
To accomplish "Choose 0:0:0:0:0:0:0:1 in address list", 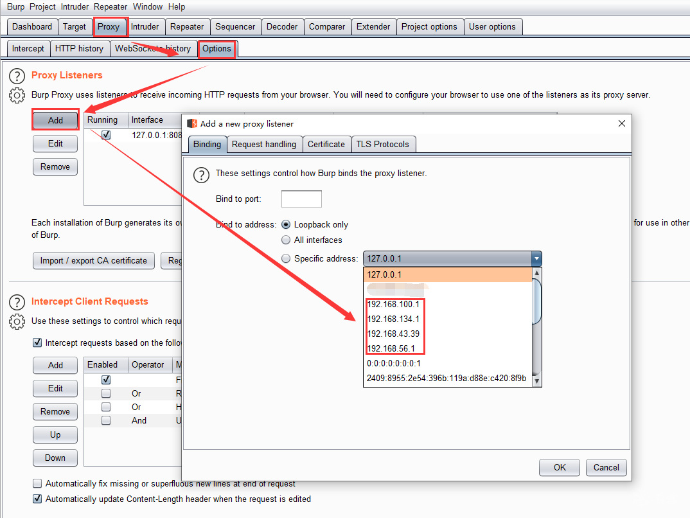I will click(x=448, y=364).
